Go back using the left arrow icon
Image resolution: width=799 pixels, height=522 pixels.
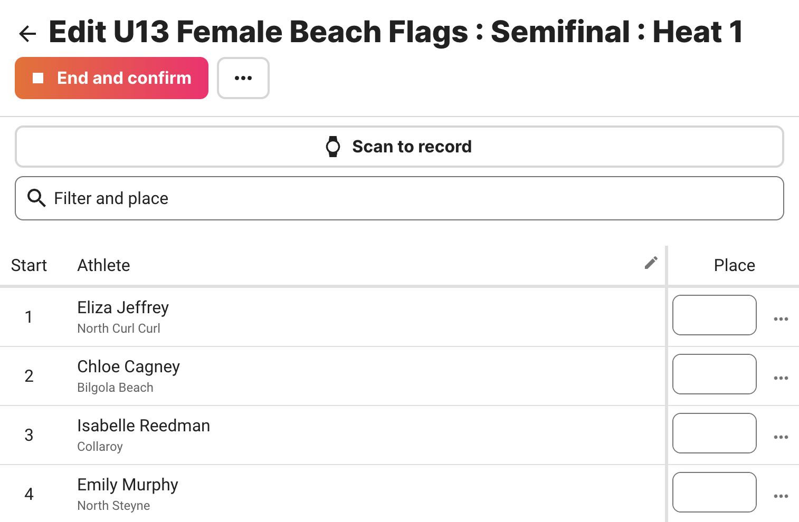point(27,34)
